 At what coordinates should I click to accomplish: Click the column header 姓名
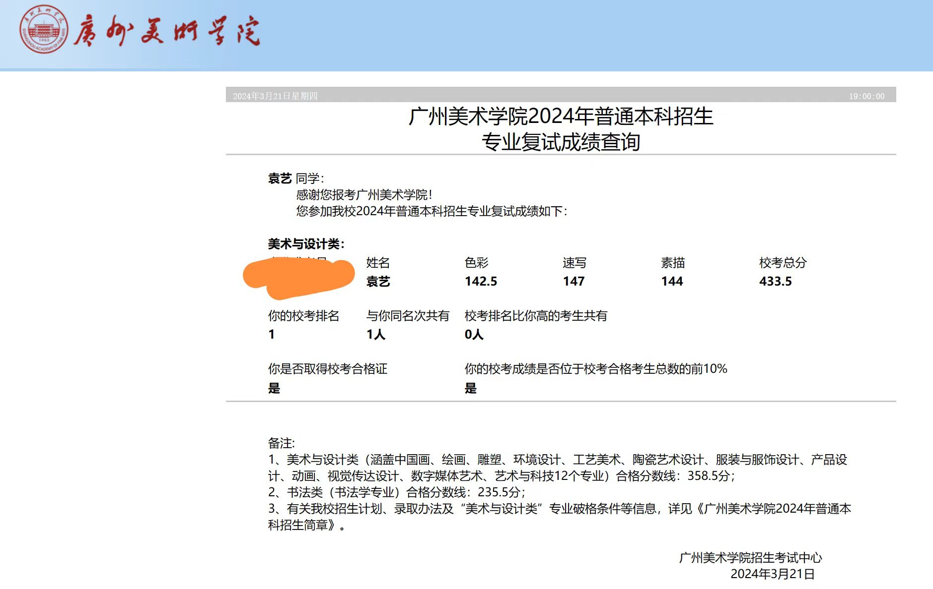pyautogui.click(x=378, y=263)
